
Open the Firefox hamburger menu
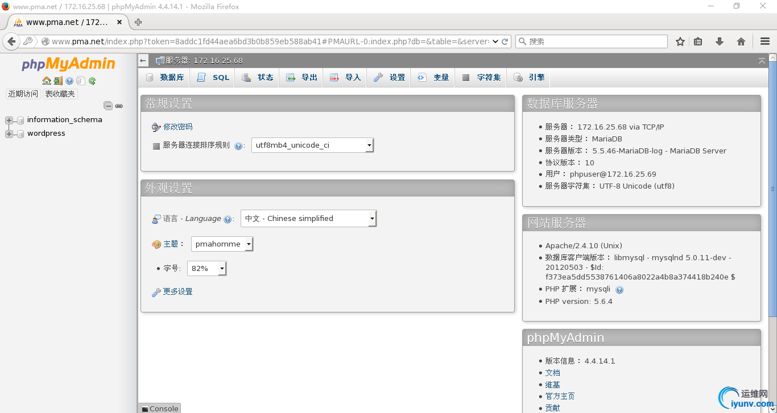[x=765, y=41]
